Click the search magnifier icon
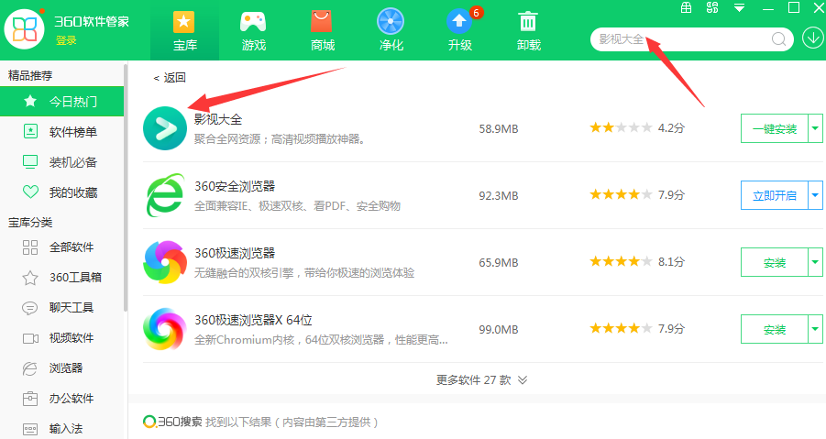This screenshot has width=826, height=439. pos(778,39)
